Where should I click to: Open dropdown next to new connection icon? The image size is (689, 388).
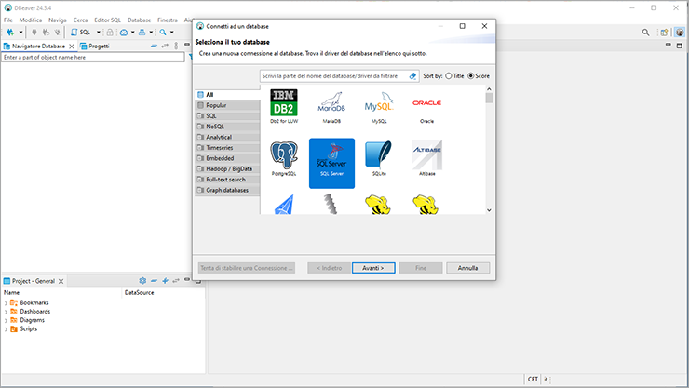(x=20, y=32)
